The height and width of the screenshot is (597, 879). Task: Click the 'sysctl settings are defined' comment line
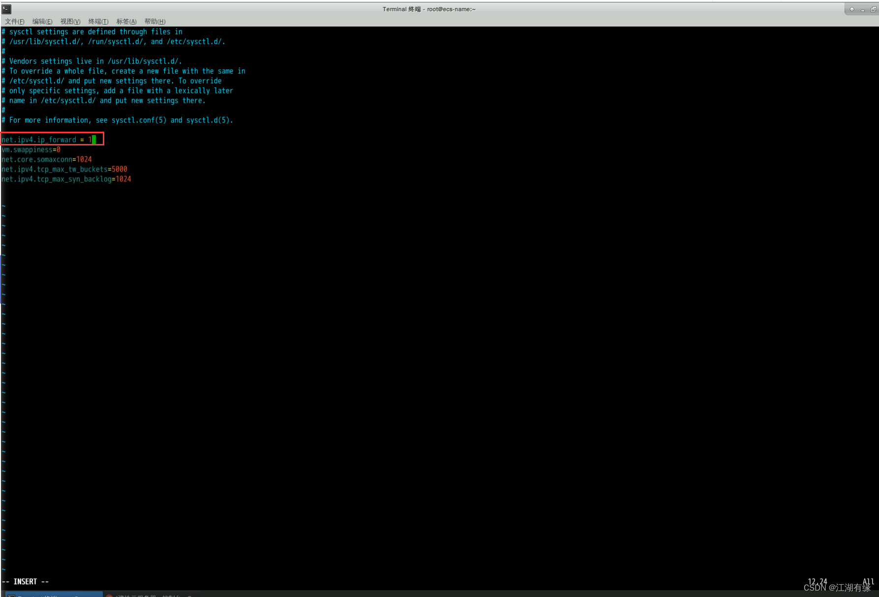pos(92,32)
